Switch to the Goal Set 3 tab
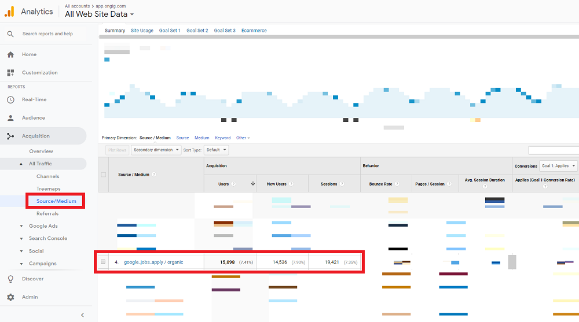Screen dimensions: 579x322 tap(225, 31)
